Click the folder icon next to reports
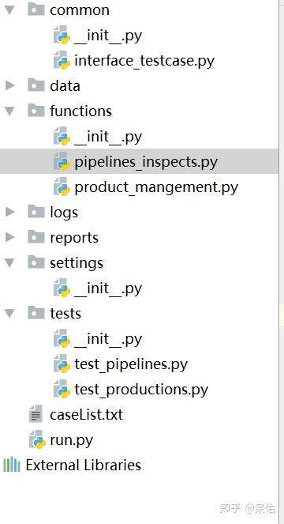284x524 pixels. pyautogui.click(x=36, y=237)
